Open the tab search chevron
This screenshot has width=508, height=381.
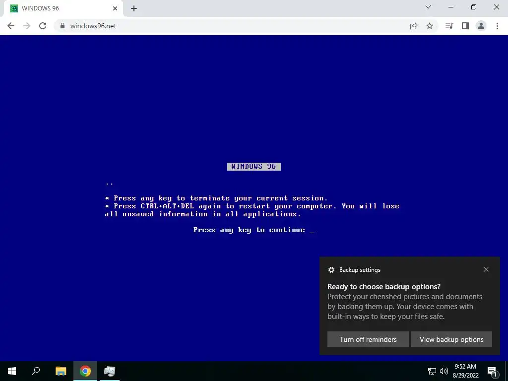(x=428, y=7)
